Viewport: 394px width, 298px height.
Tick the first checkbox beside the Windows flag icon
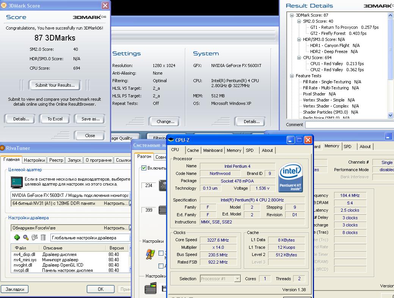coord(161,253)
